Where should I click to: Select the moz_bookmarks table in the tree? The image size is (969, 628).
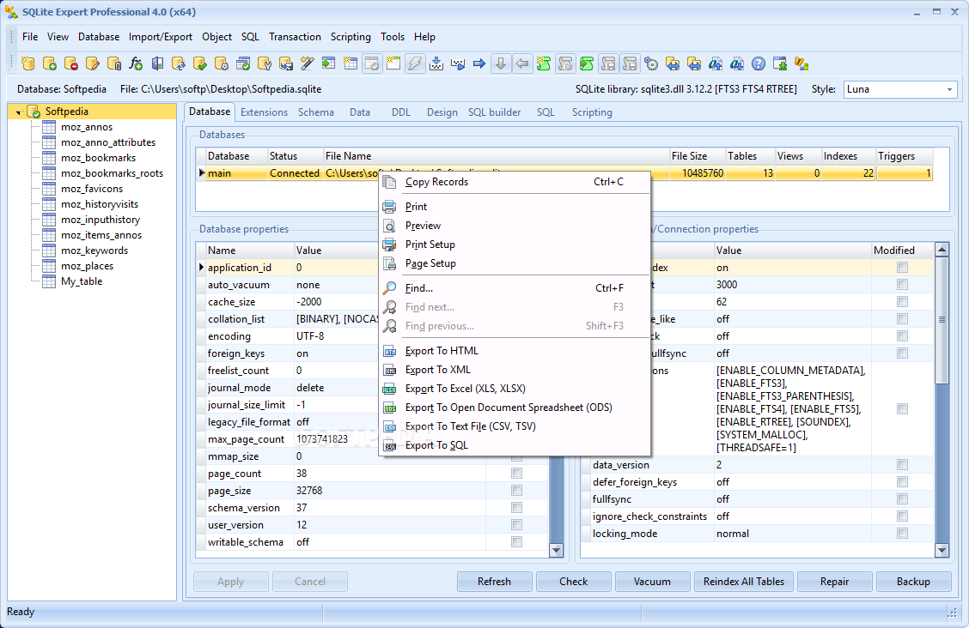coord(98,158)
